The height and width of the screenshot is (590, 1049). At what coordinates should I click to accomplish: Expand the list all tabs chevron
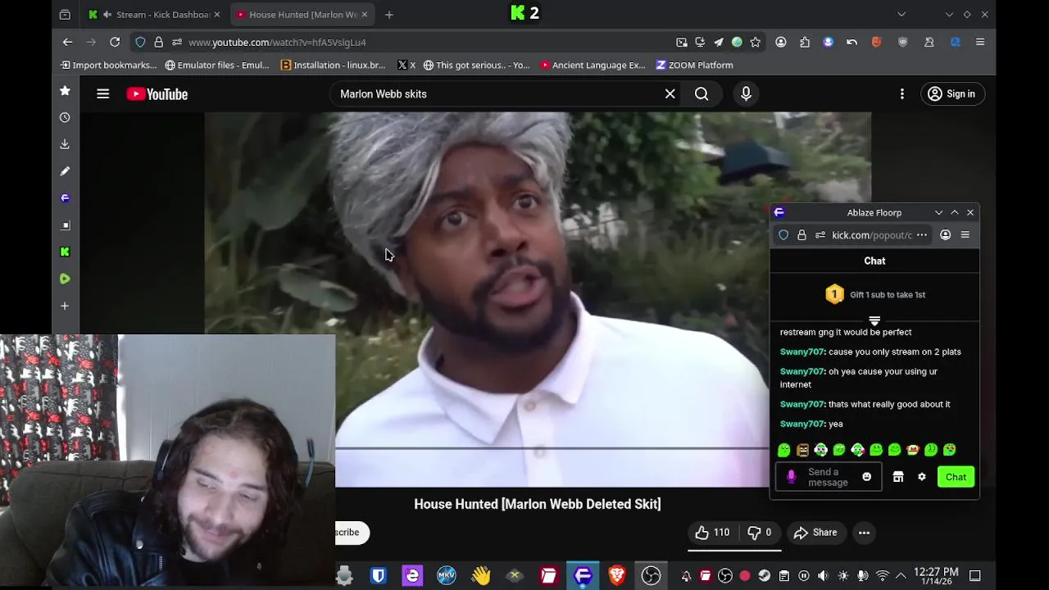(901, 14)
